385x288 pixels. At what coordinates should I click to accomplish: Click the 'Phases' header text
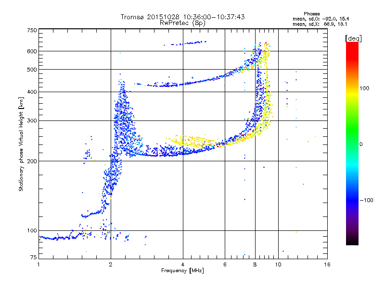(x=311, y=14)
